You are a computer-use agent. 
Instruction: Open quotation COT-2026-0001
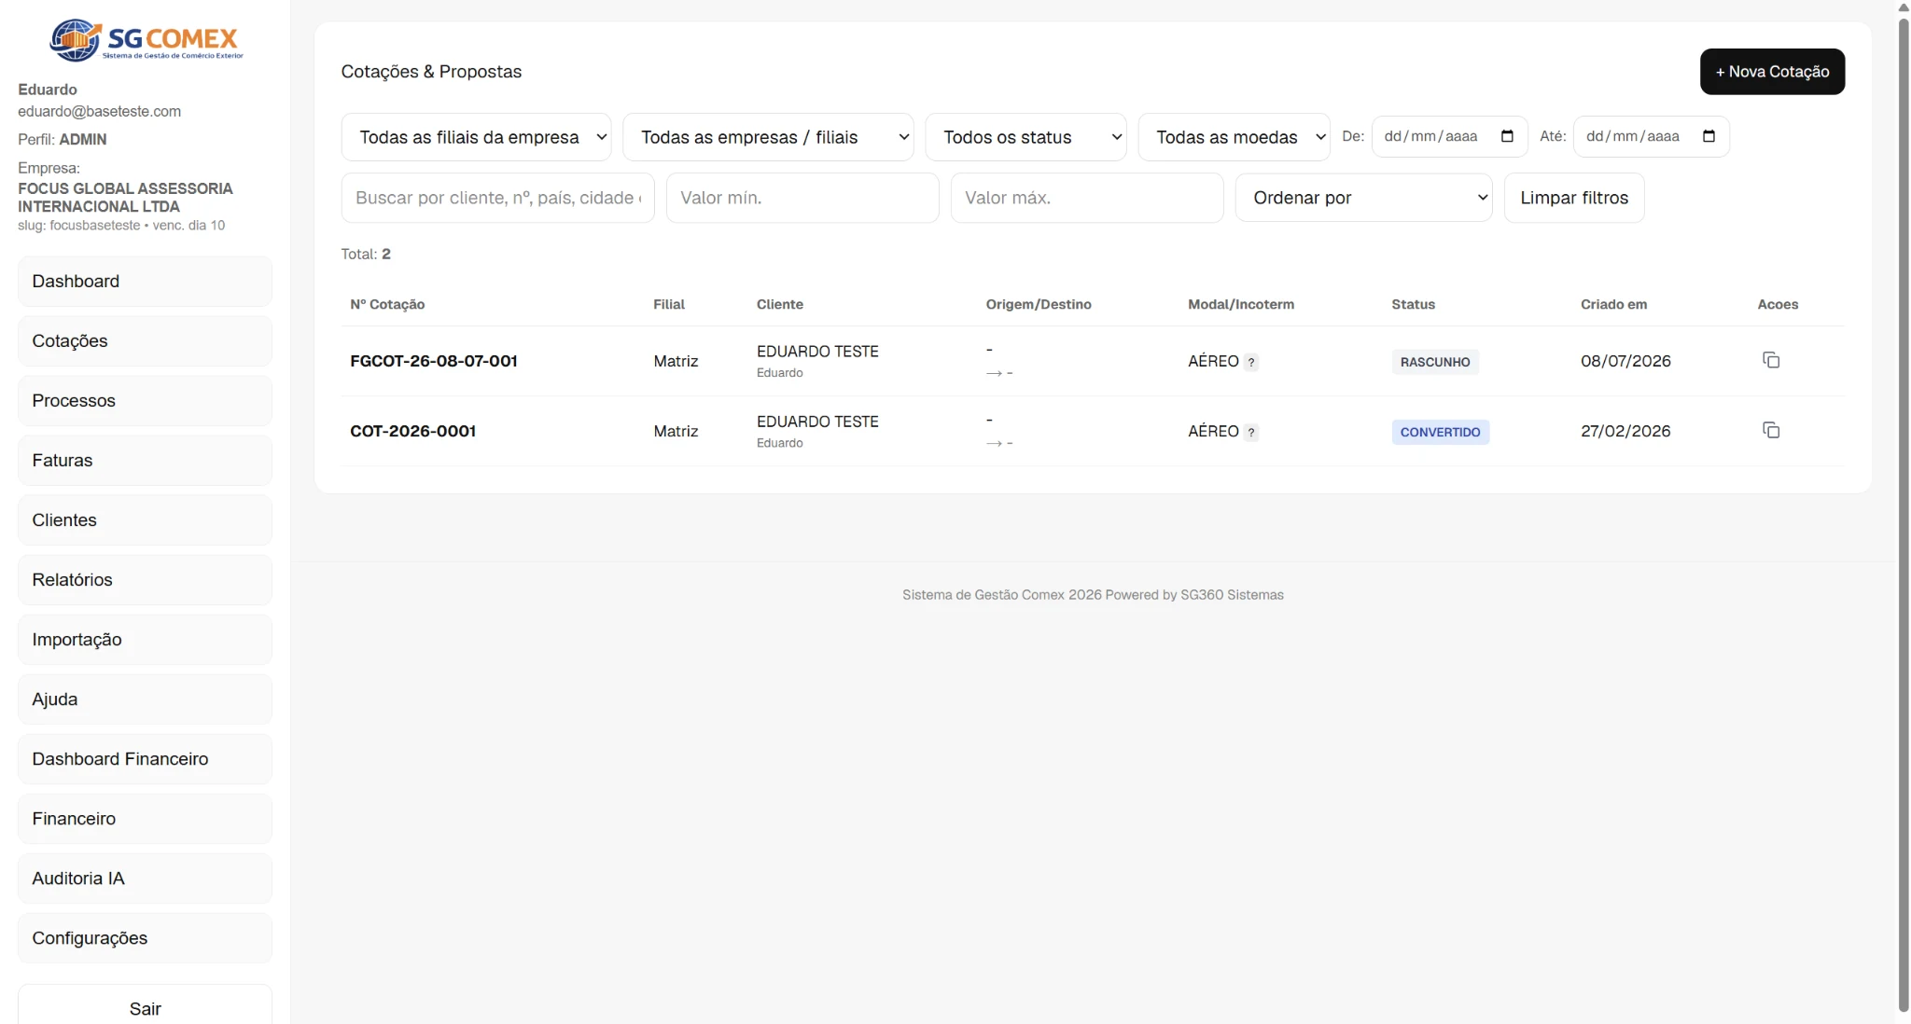[x=412, y=431]
